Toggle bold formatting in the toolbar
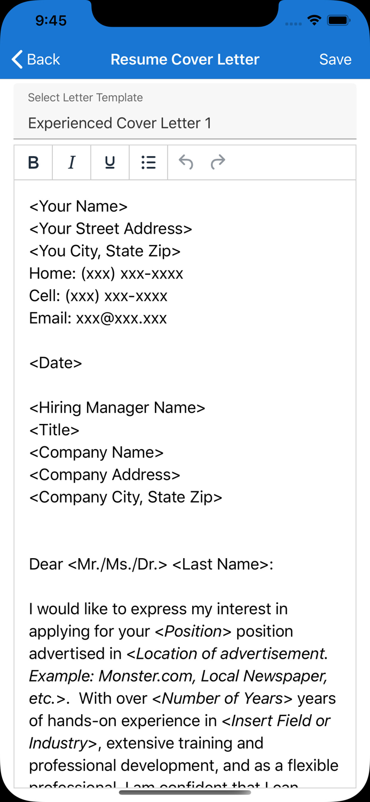 coord(33,163)
